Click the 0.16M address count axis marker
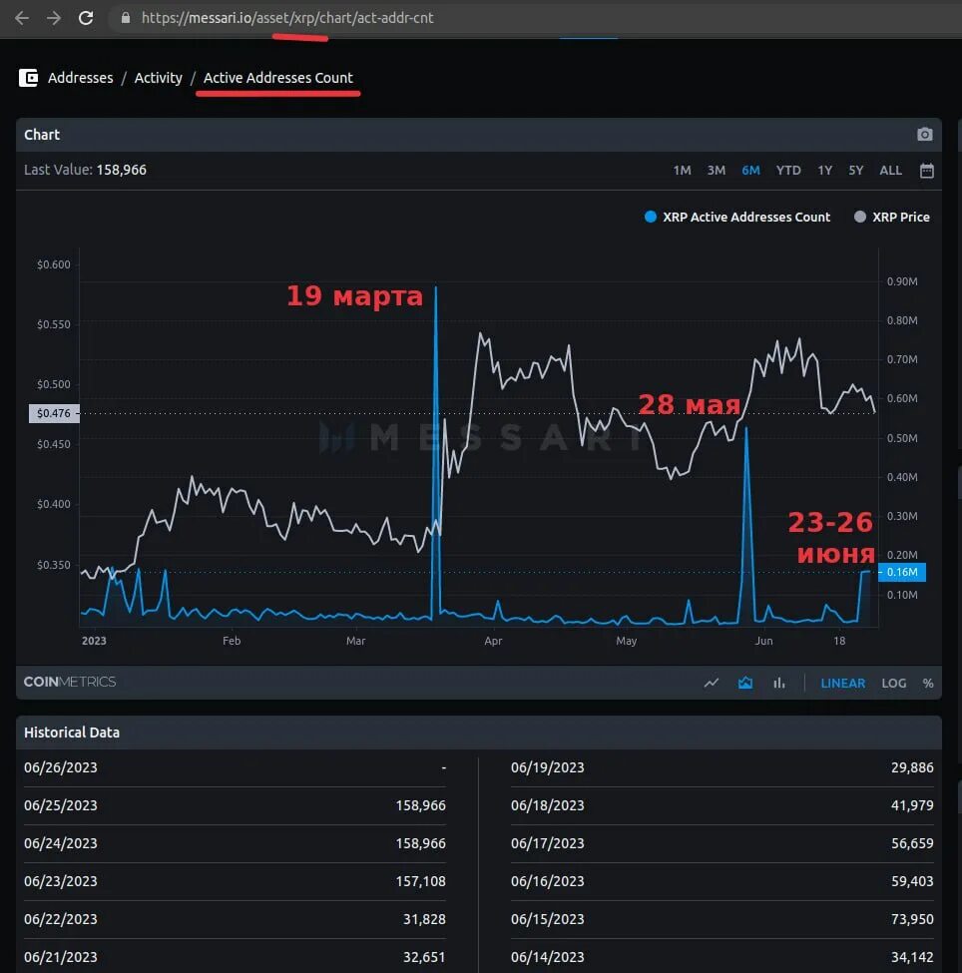This screenshot has height=973, width=962. click(x=902, y=572)
